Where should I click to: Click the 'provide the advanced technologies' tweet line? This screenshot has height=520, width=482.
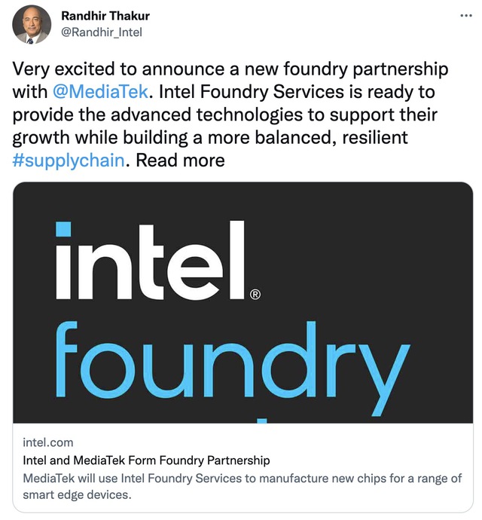point(225,115)
